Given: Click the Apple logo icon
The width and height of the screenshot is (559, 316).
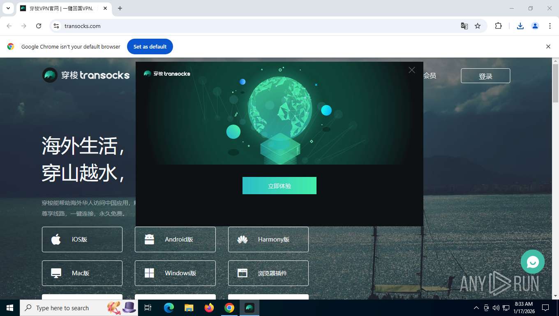Looking at the screenshot, I should click(x=56, y=239).
